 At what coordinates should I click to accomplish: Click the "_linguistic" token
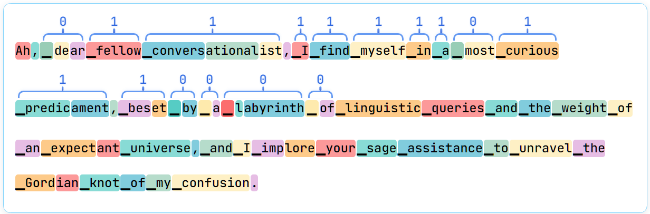coord(378,109)
